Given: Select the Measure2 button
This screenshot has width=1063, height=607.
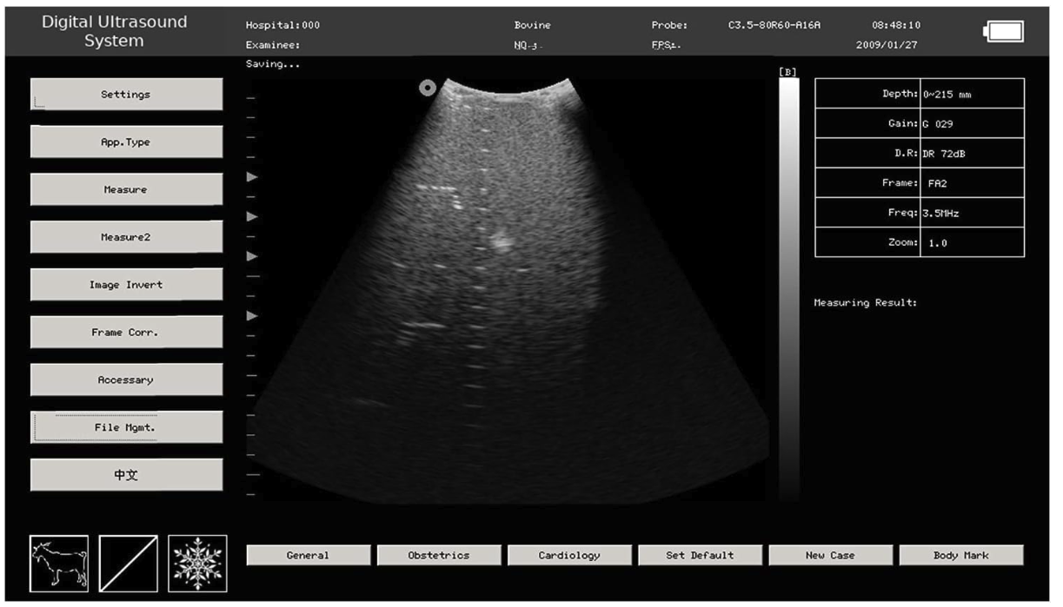Looking at the screenshot, I should point(126,237).
